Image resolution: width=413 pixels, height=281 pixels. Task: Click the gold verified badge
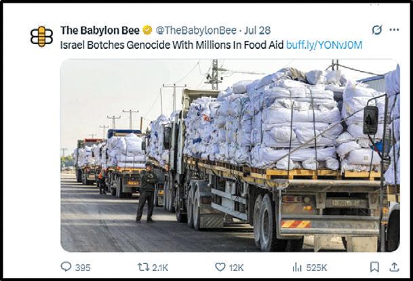click(x=148, y=30)
